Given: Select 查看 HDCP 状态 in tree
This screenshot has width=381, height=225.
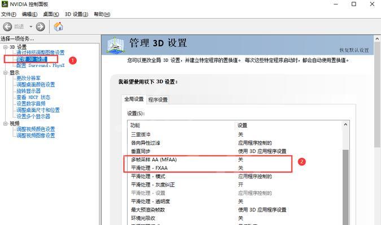Looking at the screenshot, I should coord(33,97).
